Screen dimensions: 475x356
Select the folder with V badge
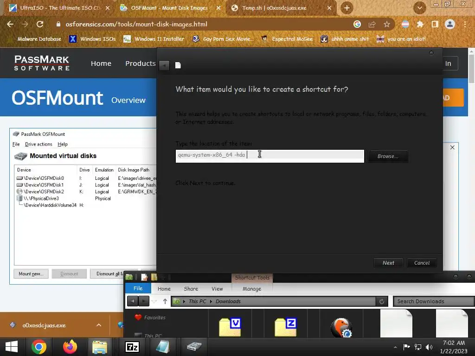tap(230, 326)
